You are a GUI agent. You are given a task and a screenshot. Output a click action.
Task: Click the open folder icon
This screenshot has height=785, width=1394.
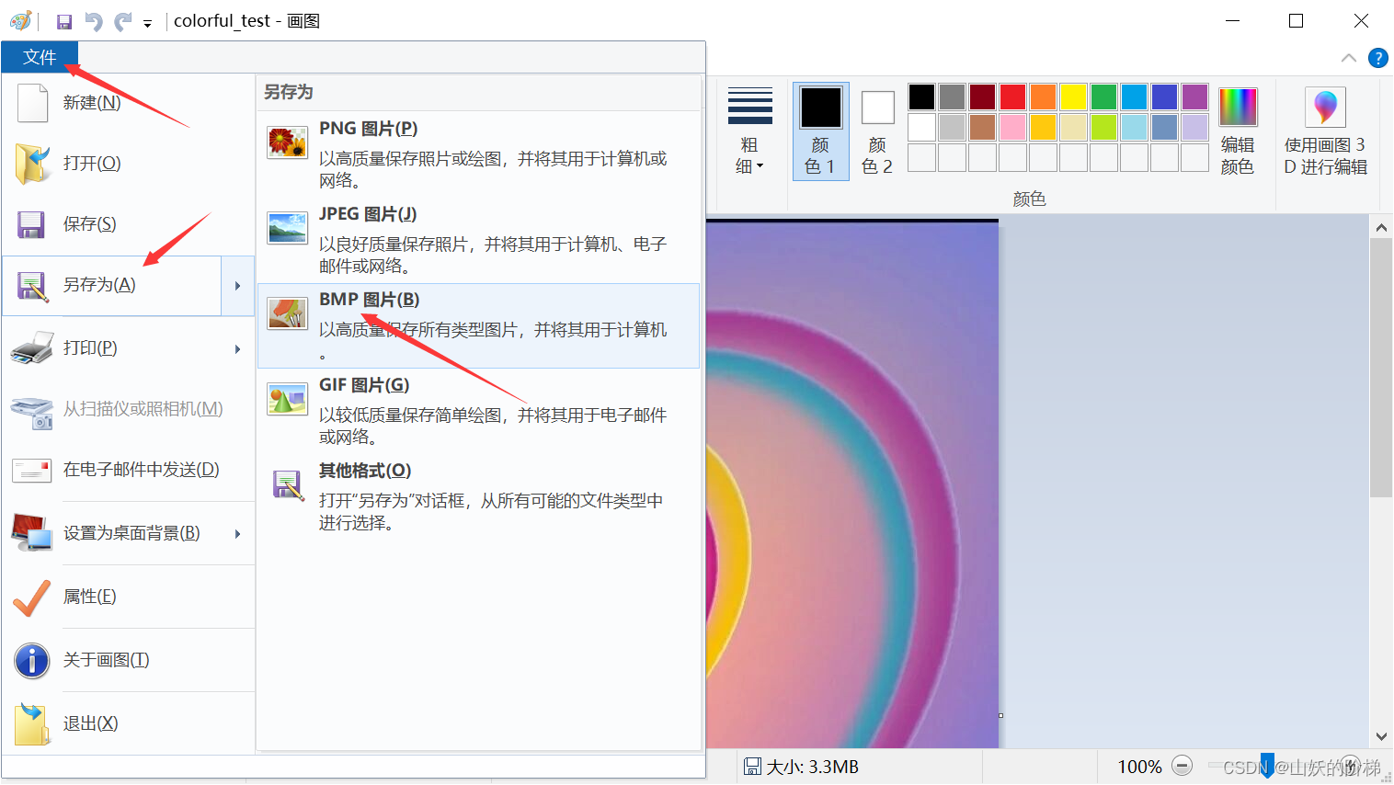tap(32, 164)
